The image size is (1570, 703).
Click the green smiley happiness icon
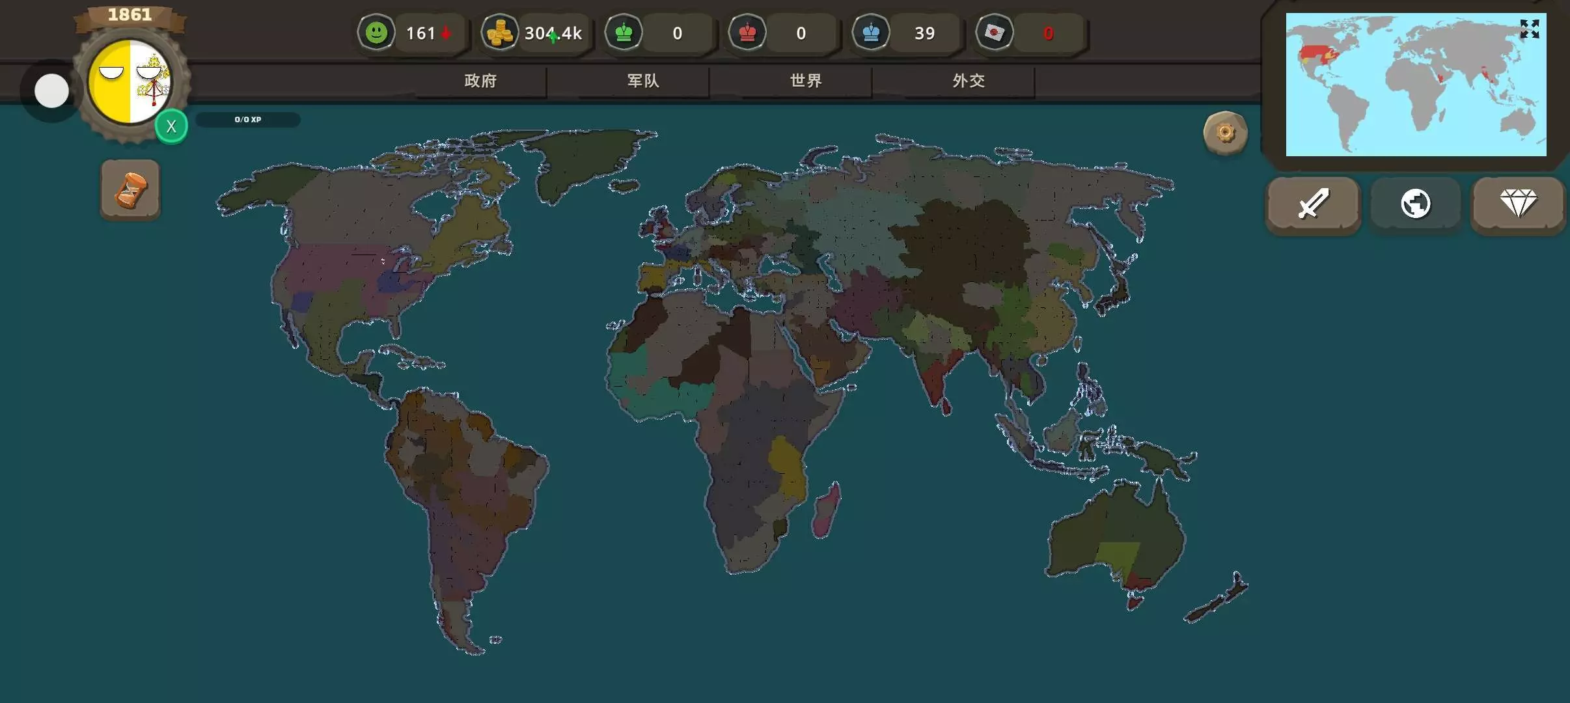coord(376,33)
